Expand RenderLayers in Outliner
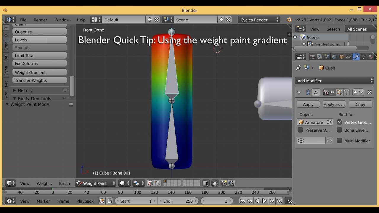 point(304,44)
